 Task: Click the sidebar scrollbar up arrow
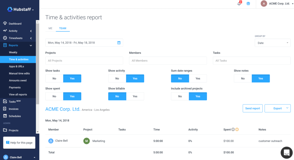[38, 22]
